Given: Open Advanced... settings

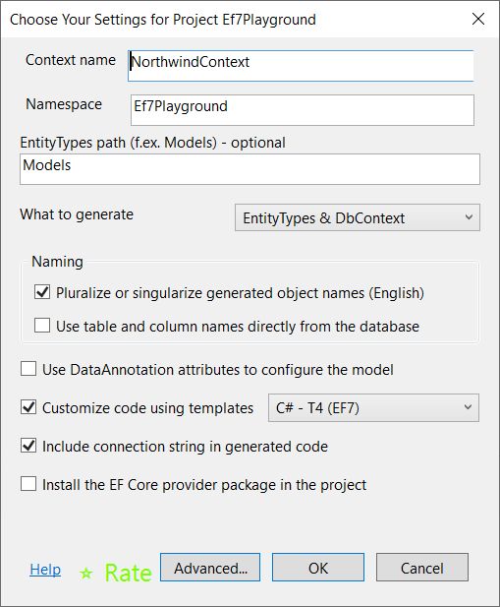Looking at the screenshot, I should (x=210, y=567).
